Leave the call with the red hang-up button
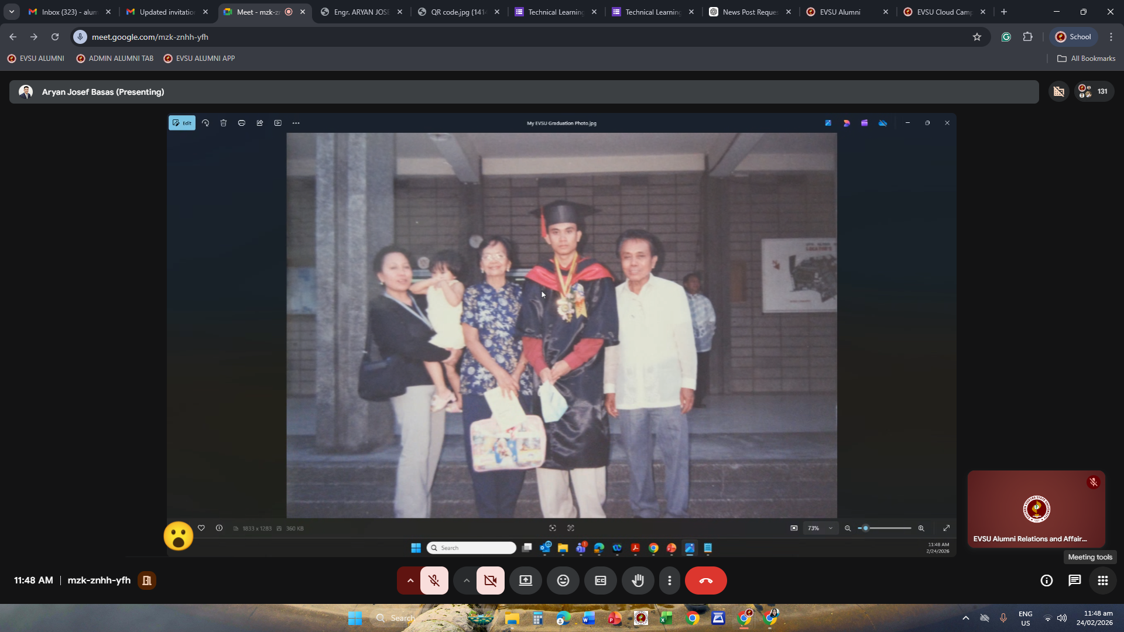This screenshot has width=1124, height=632. click(x=705, y=581)
